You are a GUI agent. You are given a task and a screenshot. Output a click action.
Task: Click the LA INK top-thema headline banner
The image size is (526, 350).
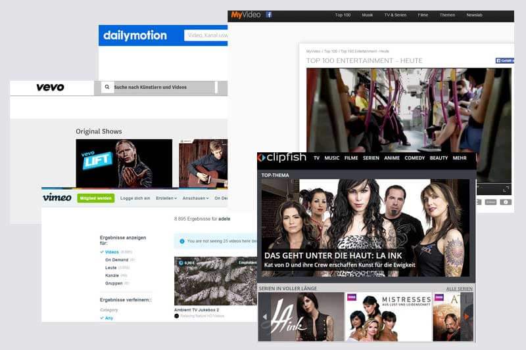click(366, 228)
